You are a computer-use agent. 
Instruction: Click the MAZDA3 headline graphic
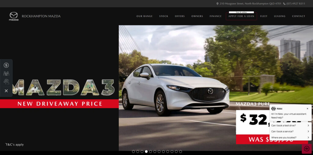(64, 87)
